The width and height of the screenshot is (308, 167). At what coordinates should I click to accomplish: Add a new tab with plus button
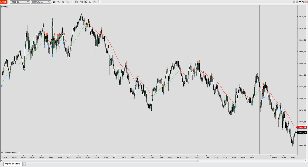coord(24,164)
